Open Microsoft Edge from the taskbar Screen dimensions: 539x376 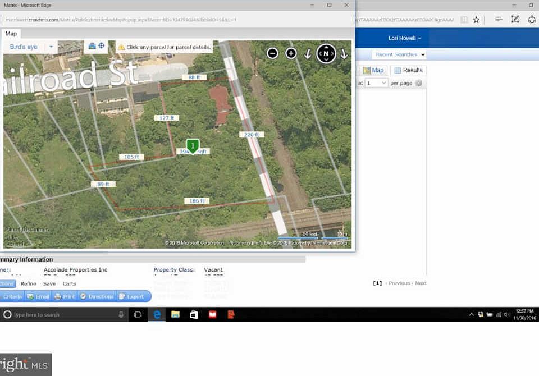(157, 314)
